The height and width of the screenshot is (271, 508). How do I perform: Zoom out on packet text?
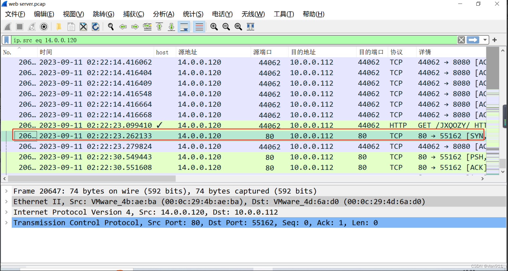coord(226,27)
